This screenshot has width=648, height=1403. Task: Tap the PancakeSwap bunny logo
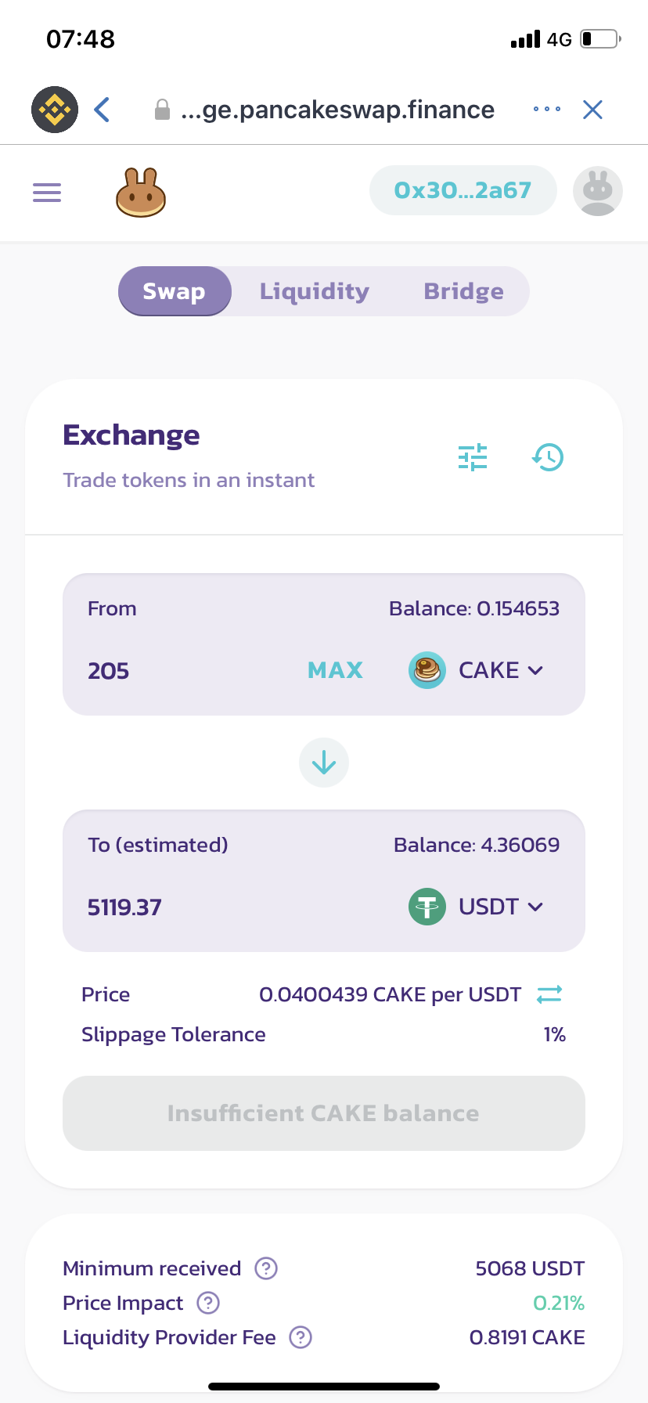[141, 193]
